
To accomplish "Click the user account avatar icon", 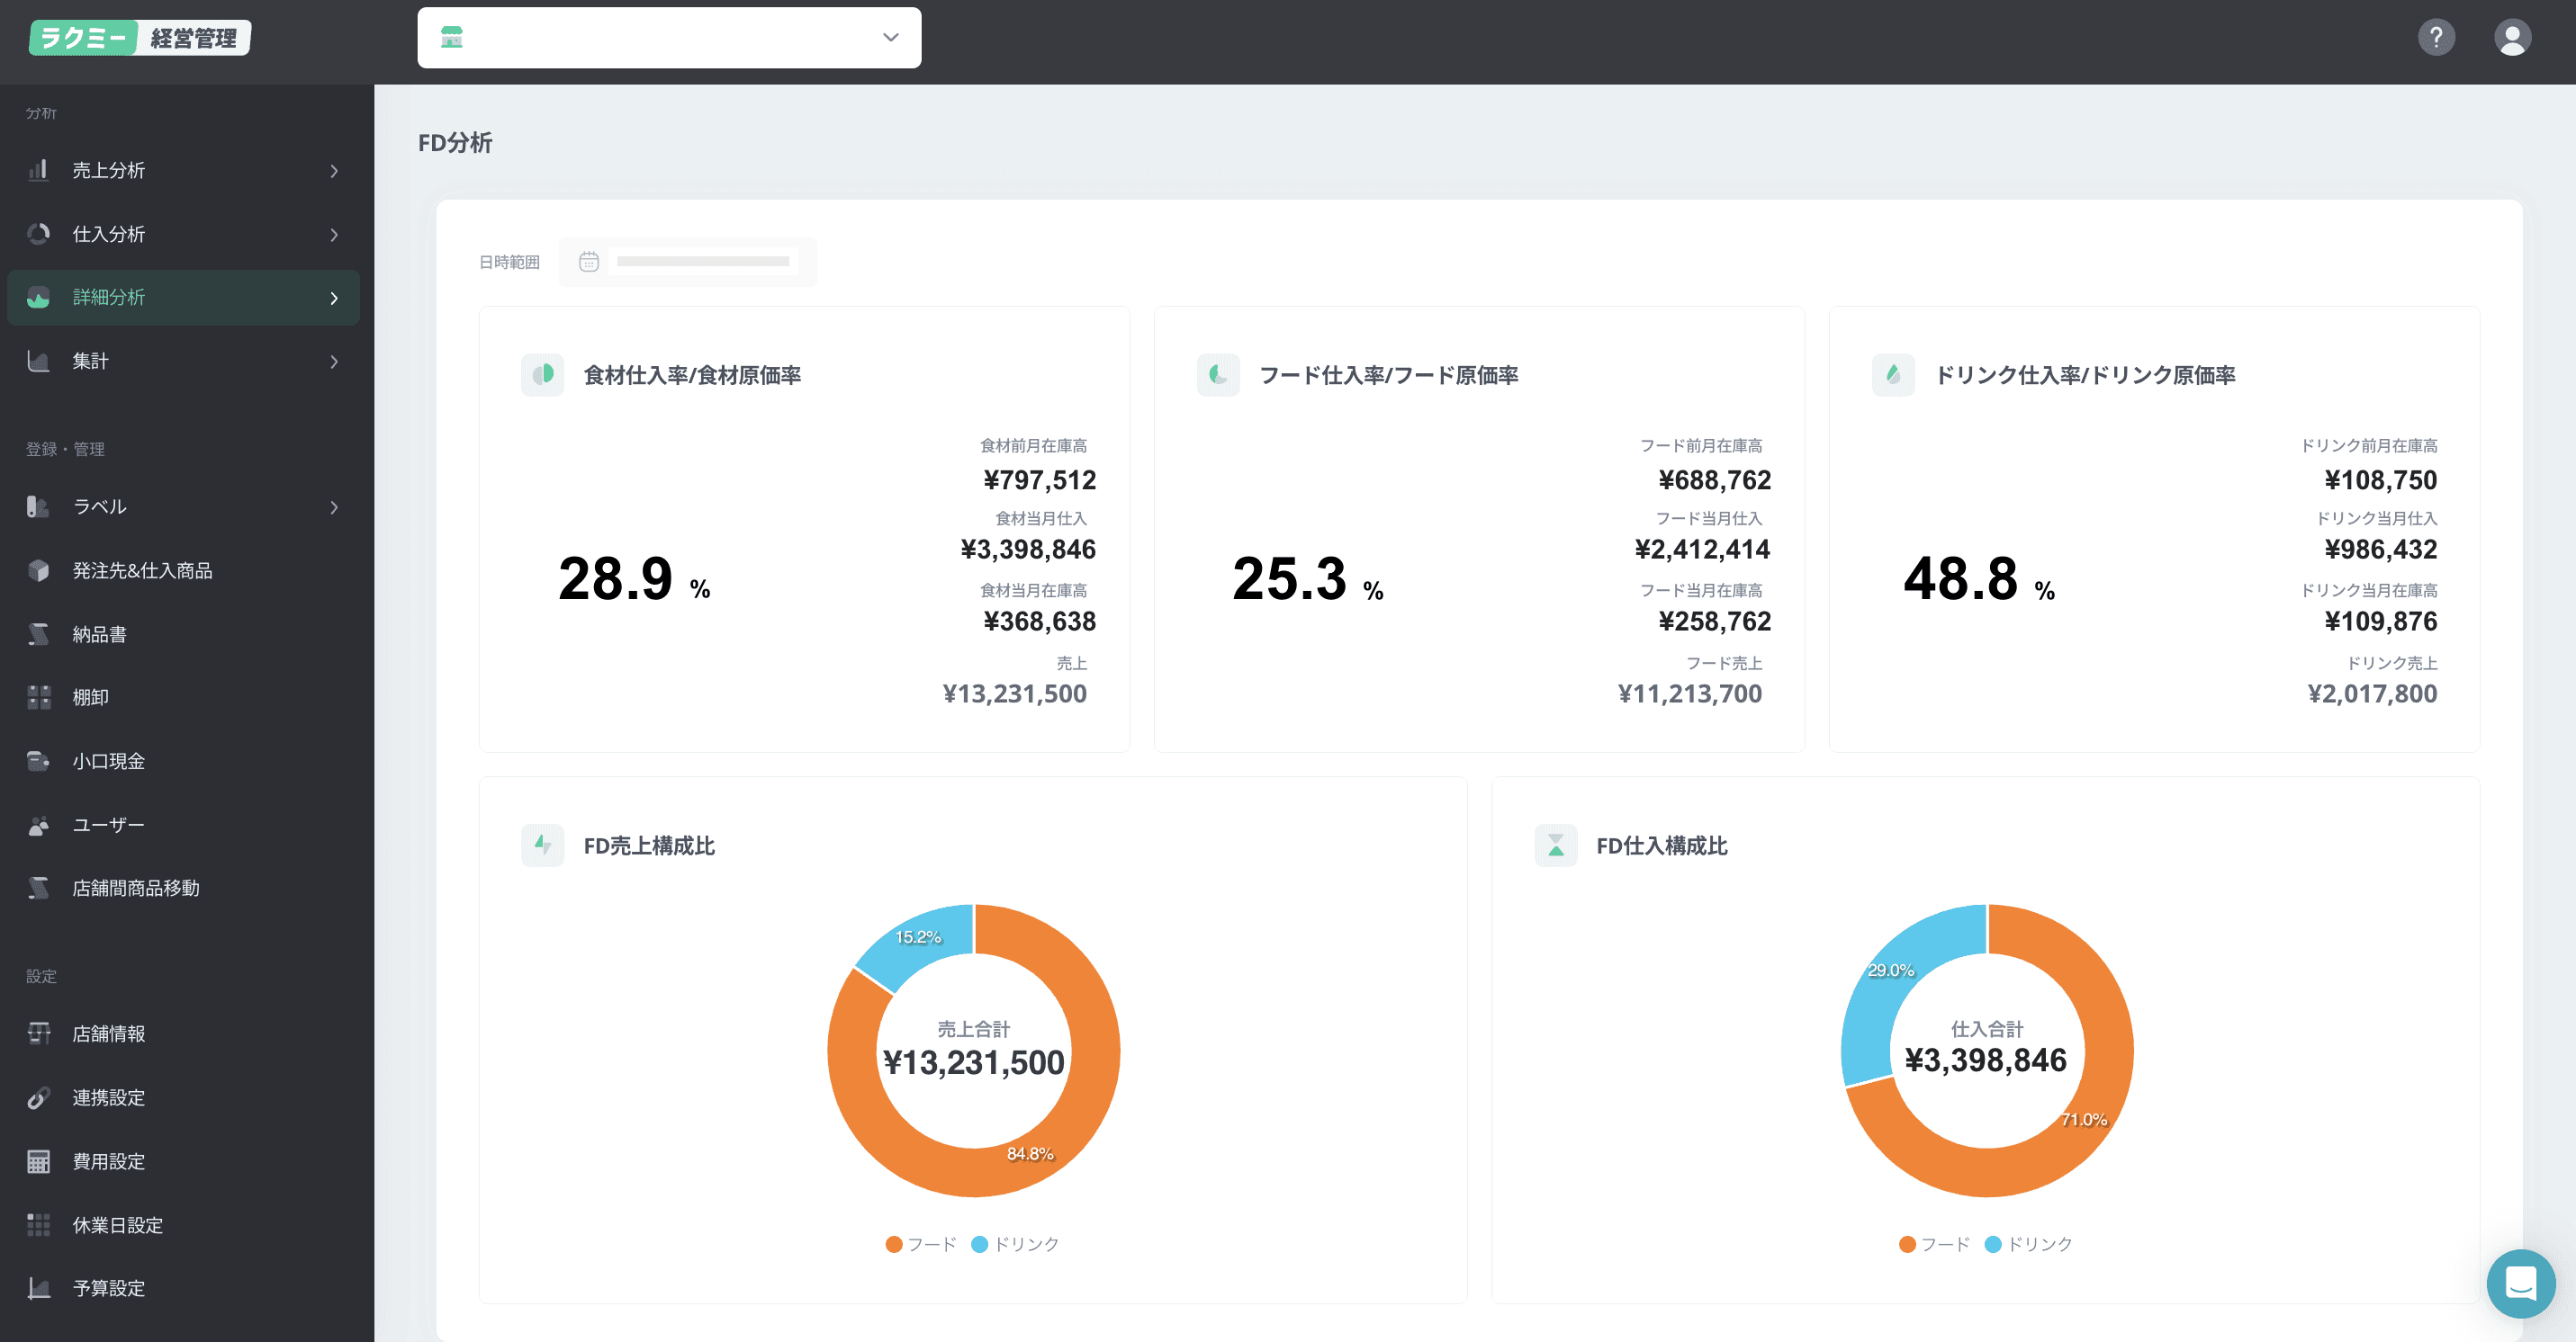I will 2512,38.
